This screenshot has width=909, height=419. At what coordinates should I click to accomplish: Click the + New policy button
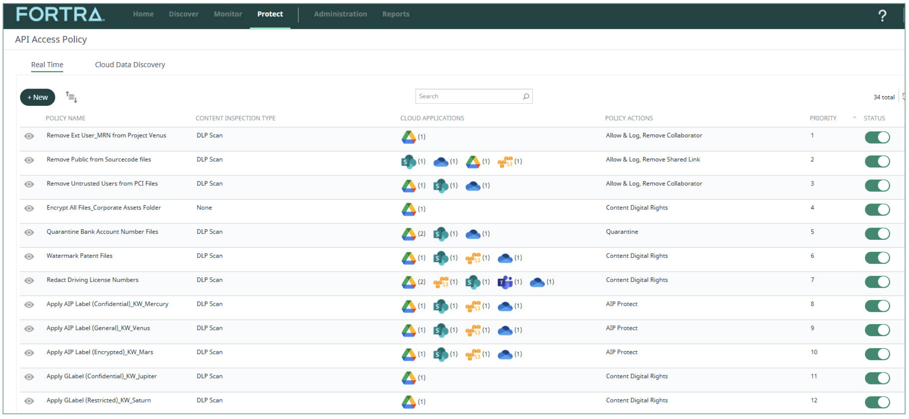pos(38,97)
